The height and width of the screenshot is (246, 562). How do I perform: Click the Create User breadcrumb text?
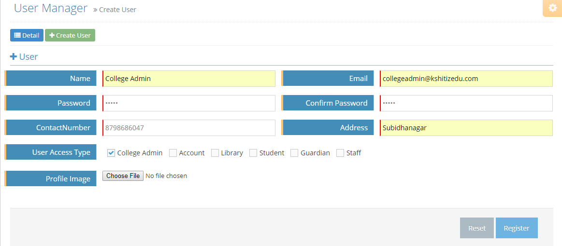click(117, 10)
